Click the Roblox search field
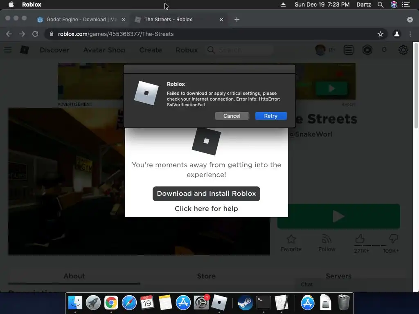 point(240,50)
